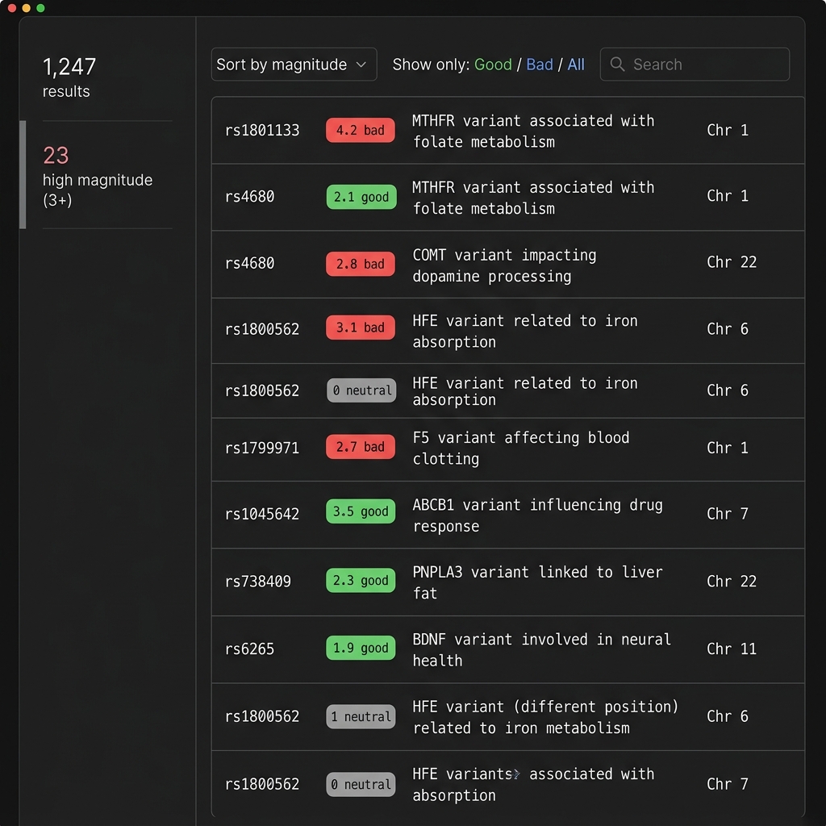Viewport: 826px width, 826px height.
Task: Click the 0 neutral badge in Chr 6 row
Action: pos(361,390)
